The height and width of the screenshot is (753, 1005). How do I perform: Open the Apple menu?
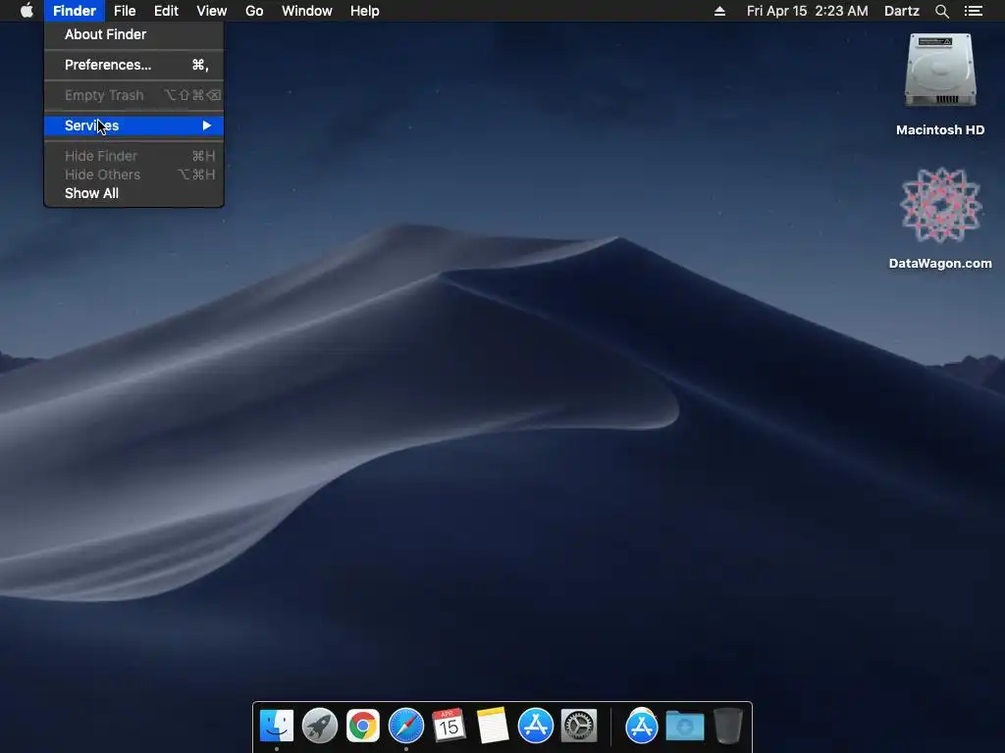click(x=26, y=11)
